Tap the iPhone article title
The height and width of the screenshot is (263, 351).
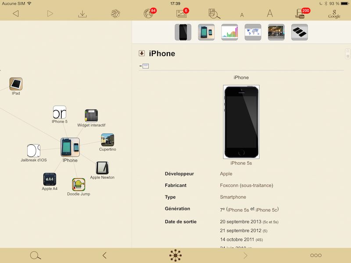tap(162, 53)
